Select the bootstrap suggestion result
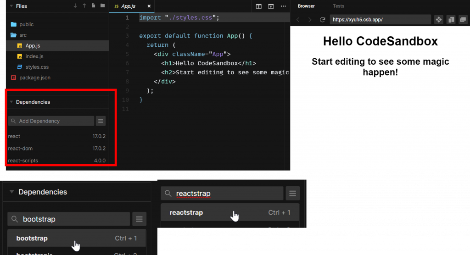 point(77,238)
